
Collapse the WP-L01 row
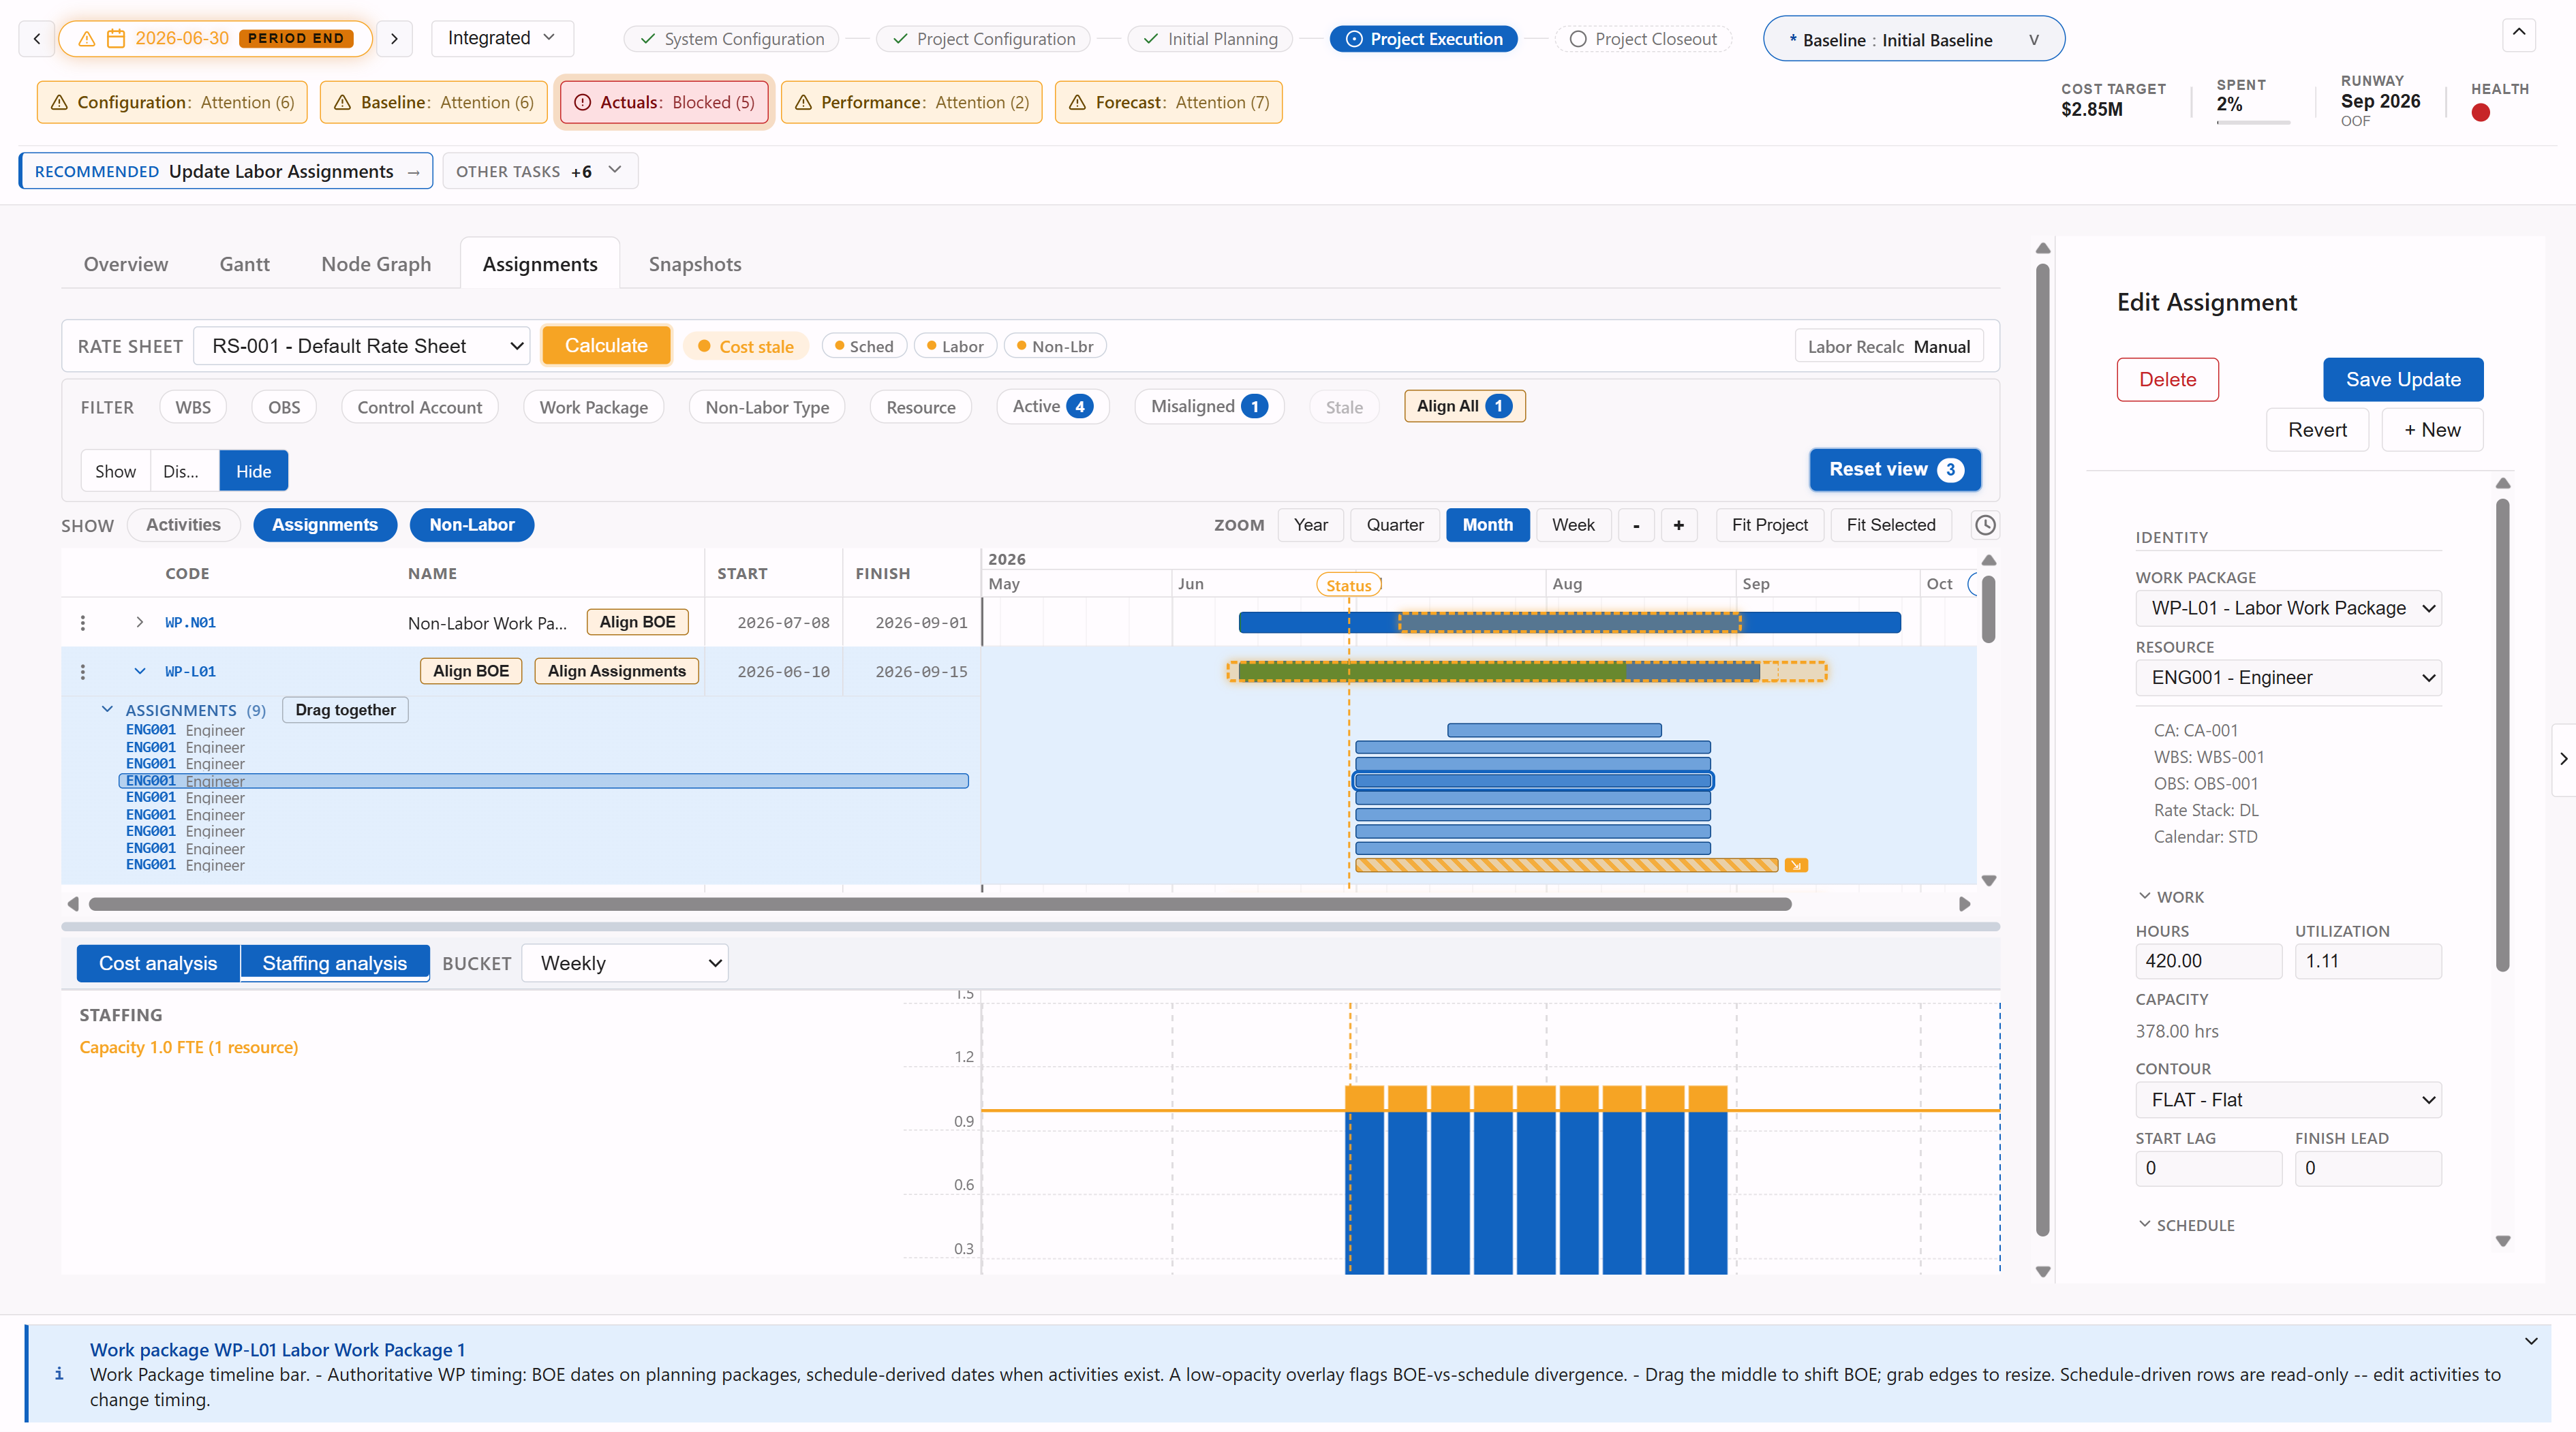(x=140, y=672)
